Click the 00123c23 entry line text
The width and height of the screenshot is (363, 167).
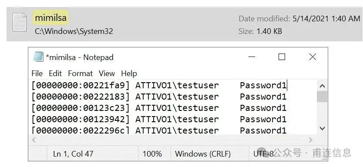pyautogui.click(x=159, y=108)
